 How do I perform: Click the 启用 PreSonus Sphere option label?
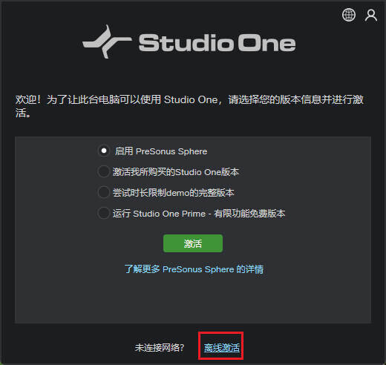coord(161,151)
